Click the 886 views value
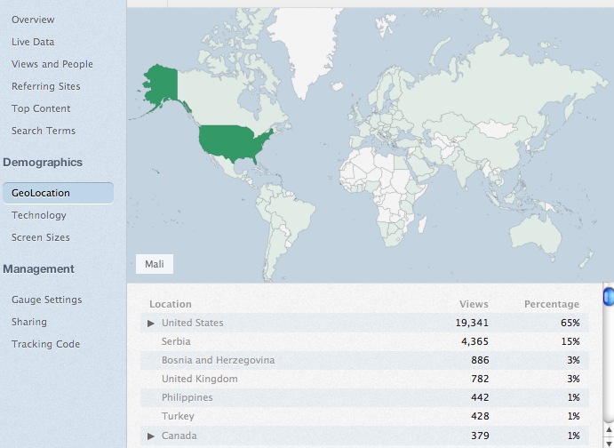This screenshot has height=448, width=614. pos(480,360)
